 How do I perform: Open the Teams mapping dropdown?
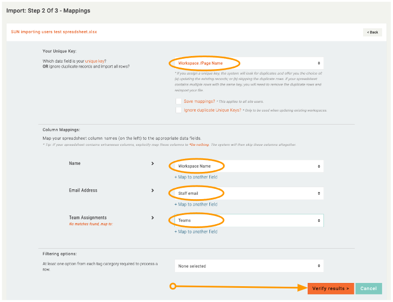coord(248,220)
